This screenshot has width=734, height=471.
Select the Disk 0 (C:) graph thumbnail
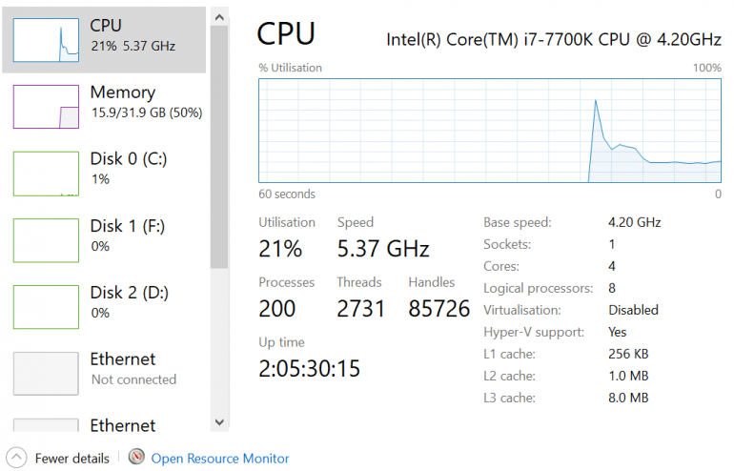point(46,173)
